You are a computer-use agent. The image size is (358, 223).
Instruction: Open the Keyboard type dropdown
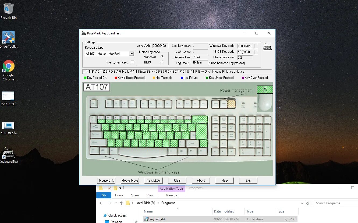point(132,54)
